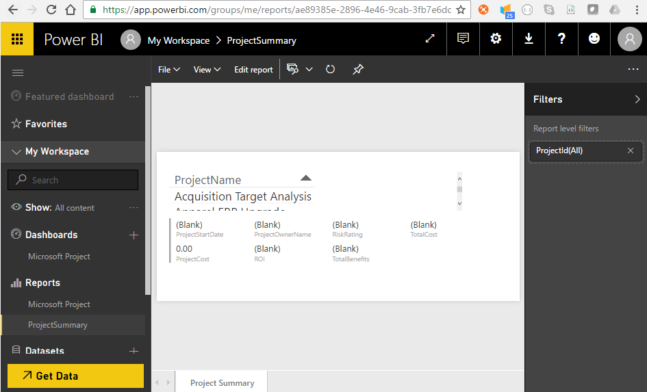Click the navigation pane scrollbar
Screen dimensions: 647x392
[x=148, y=190]
